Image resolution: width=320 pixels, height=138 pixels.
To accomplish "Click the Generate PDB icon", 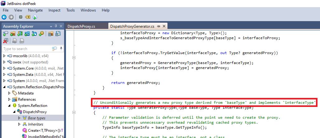I will tap(21, 41).
